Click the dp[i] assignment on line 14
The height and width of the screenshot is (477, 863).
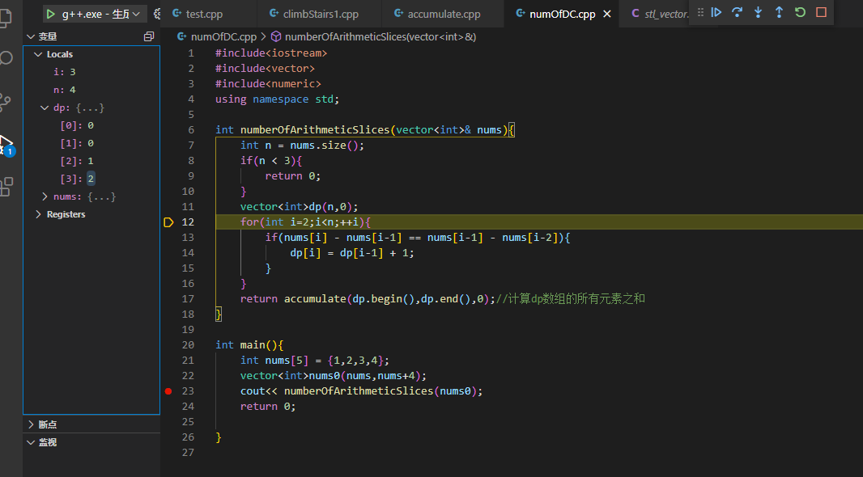click(x=351, y=253)
